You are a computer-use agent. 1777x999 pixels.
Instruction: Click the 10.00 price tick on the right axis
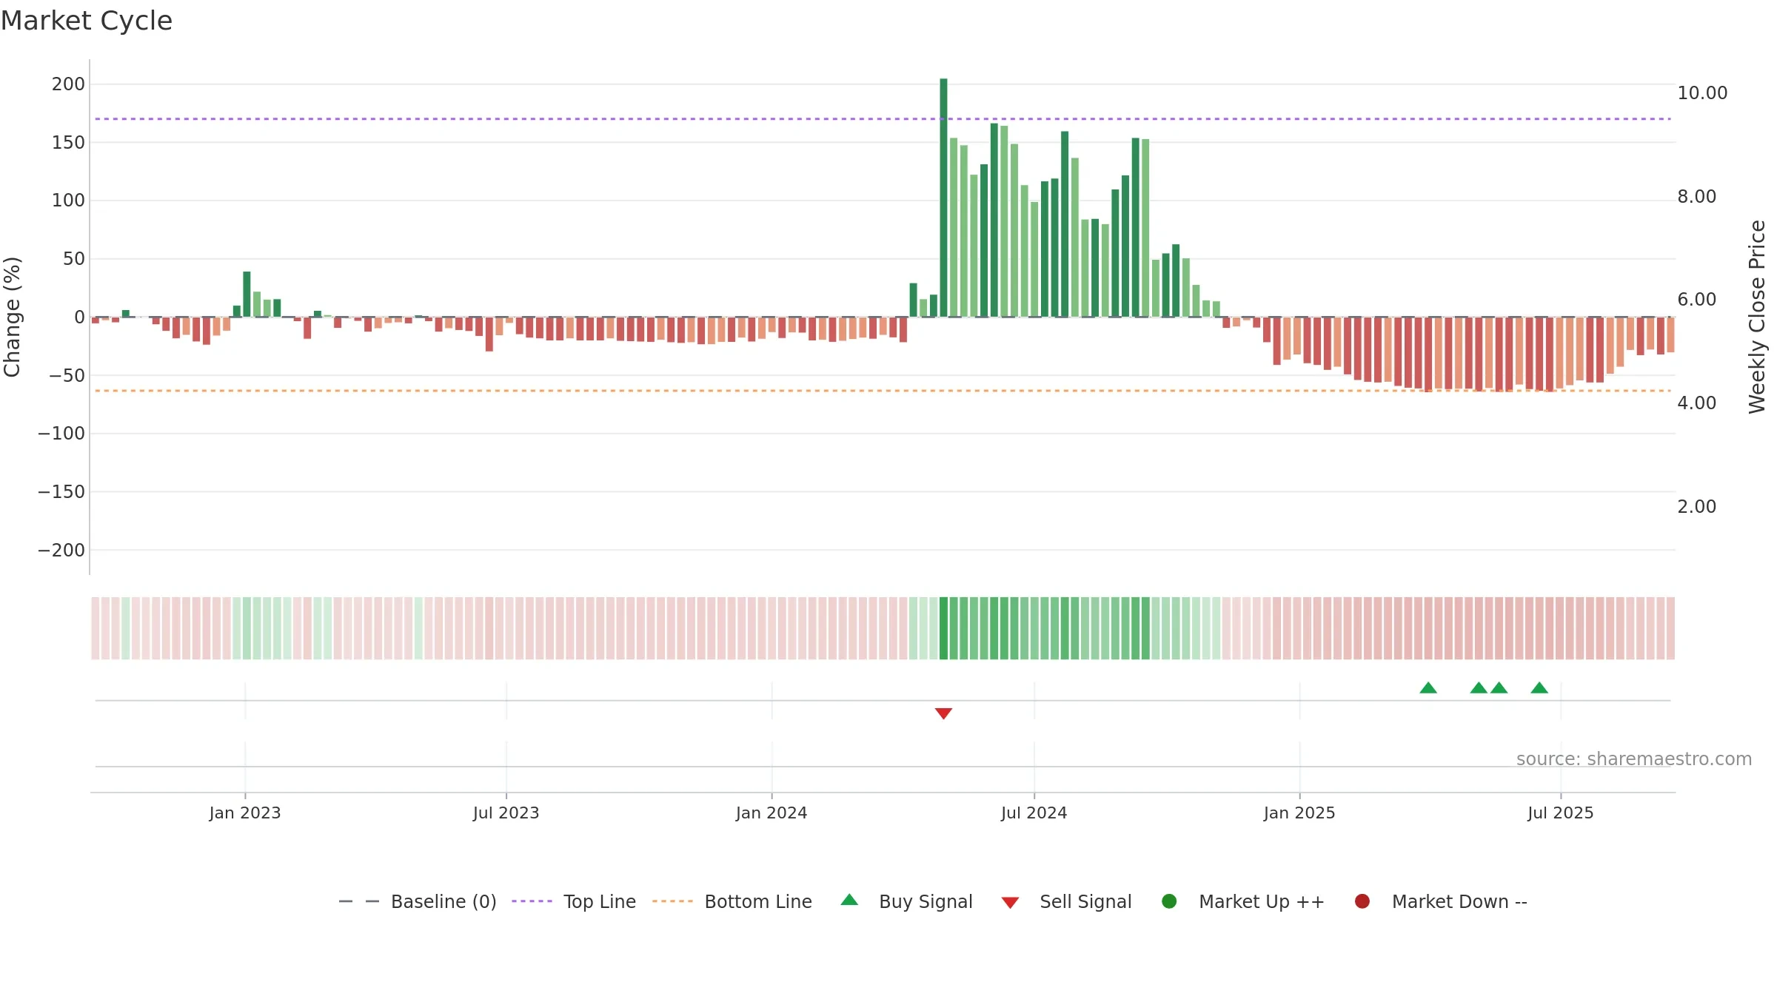click(1702, 93)
